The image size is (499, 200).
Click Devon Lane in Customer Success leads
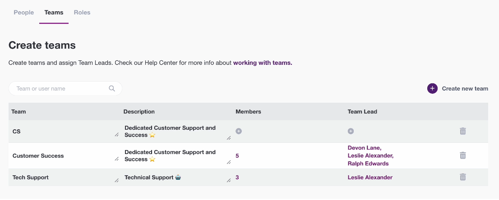364,148
